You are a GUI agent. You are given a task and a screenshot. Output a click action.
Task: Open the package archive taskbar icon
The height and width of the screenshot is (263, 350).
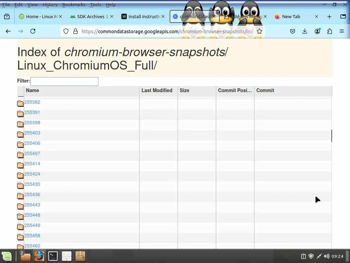point(80,256)
